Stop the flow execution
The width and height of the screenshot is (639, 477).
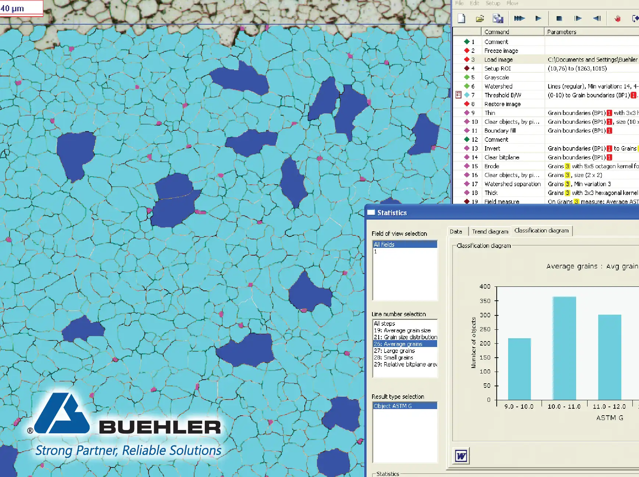click(559, 18)
